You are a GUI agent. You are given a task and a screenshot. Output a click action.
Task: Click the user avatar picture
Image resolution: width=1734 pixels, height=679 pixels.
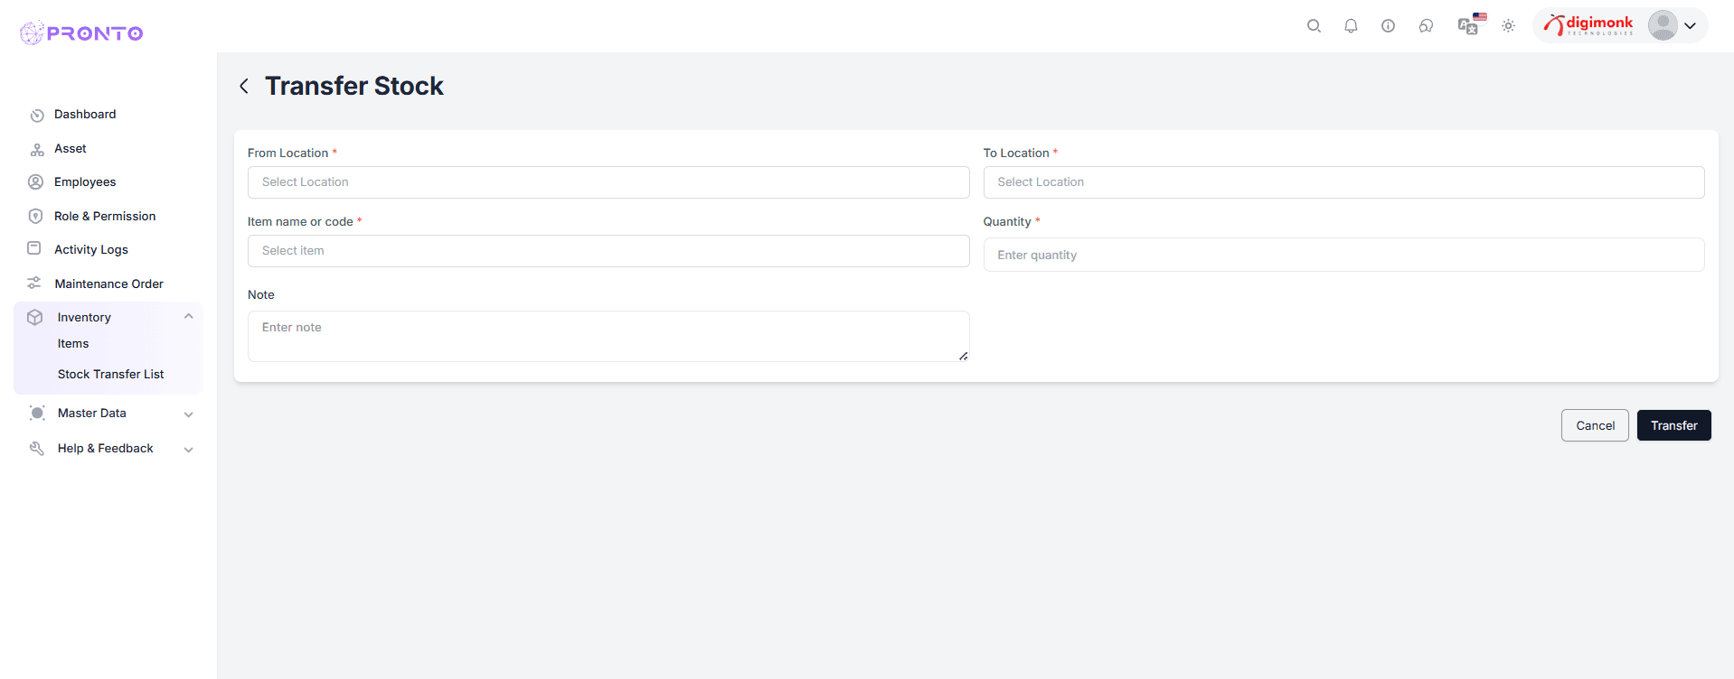[1662, 25]
